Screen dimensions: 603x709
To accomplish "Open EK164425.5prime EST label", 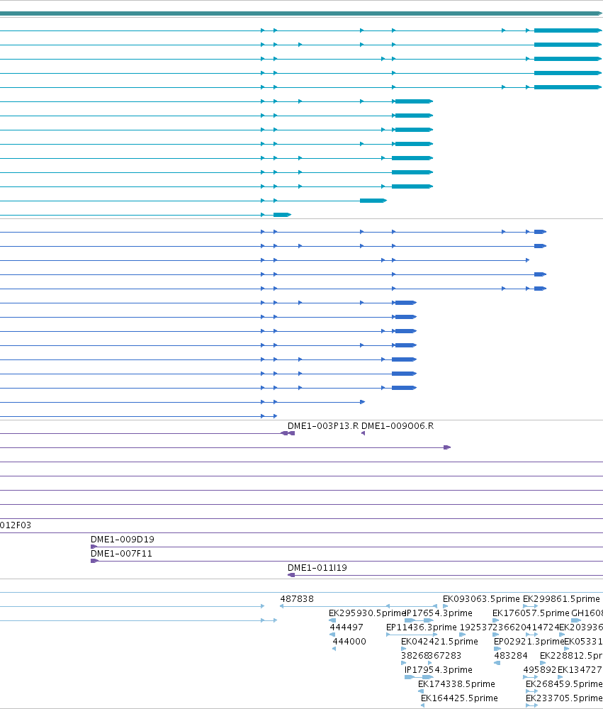I will pyautogui.click(x=459, y=698).
